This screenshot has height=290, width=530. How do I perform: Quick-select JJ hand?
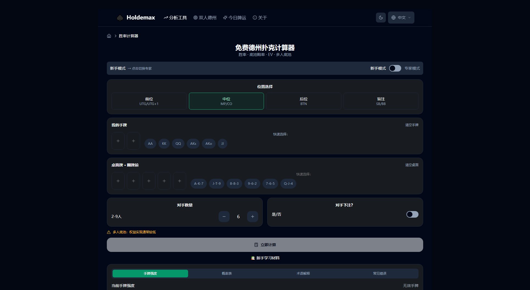(x=222, y=144)
